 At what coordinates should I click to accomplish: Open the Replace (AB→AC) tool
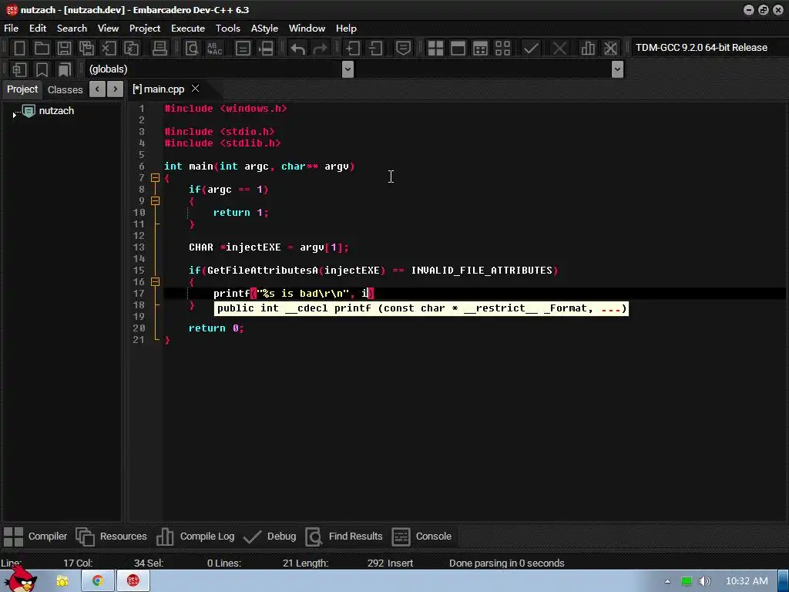214,49
